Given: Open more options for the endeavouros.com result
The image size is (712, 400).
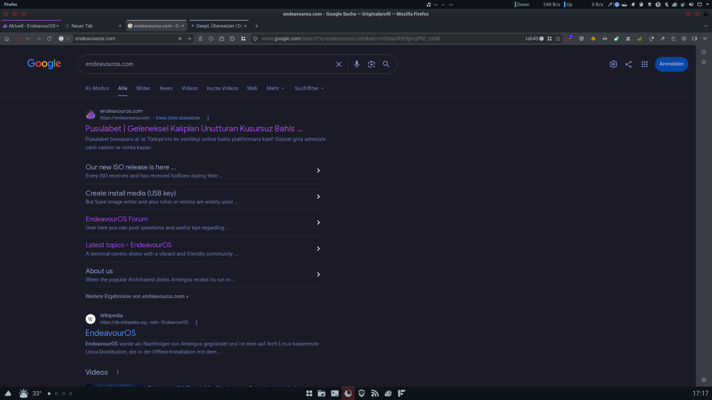Looking at the screenshot, I should [208, 118].
